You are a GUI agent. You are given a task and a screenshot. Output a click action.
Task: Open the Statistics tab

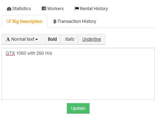tap(19, 9)
